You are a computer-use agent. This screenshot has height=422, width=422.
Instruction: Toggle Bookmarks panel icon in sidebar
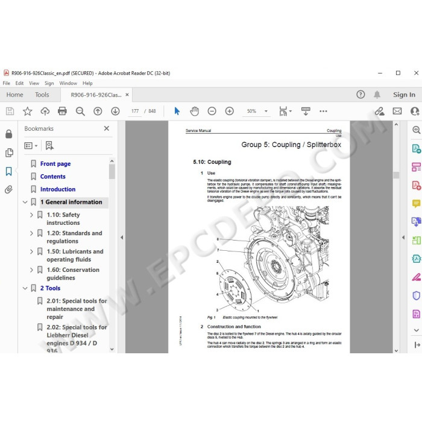click(x=8, y=171)
